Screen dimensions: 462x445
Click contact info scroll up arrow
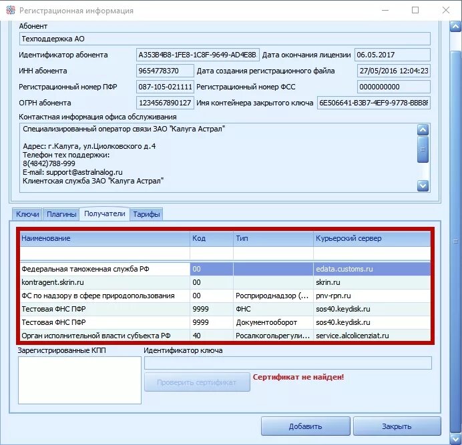[x=423, y=129]
